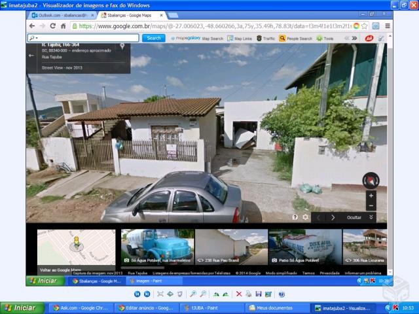This screenshot has height=314, width=419.
Task: Click the thumbnail strip horizontal scrollbar
Action: point(142,268)
